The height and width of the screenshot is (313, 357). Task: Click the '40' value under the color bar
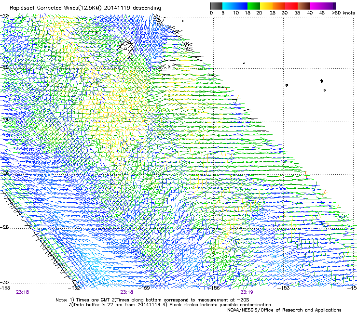pyautogui.click(x=310, y=13)
